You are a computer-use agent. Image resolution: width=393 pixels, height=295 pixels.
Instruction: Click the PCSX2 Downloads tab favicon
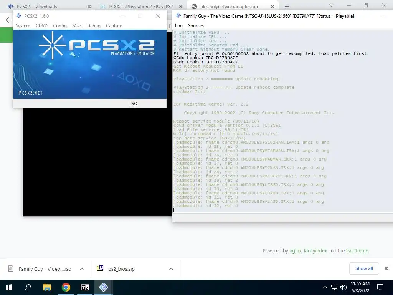(x=10, y=7)
